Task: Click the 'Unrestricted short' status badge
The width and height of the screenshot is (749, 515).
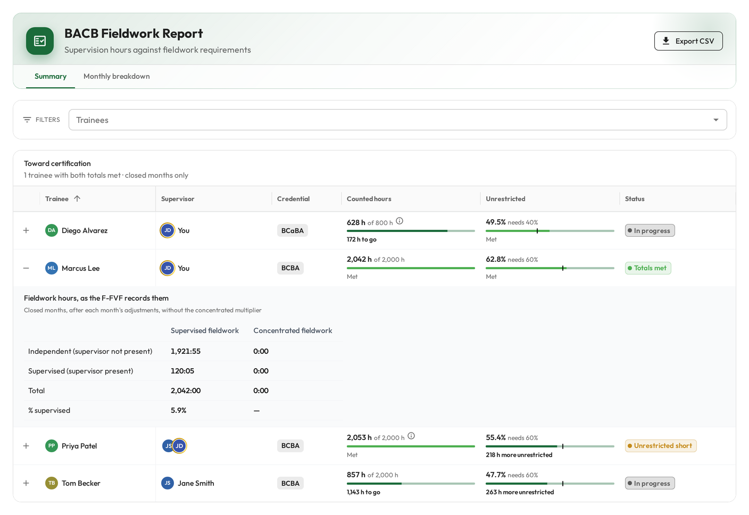Action: point(661,446)
